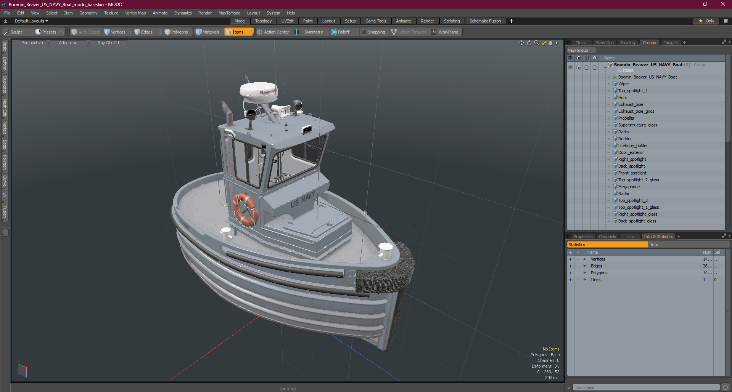
Task: Select the Info button in statistics panel
Action: coord(689,245)
